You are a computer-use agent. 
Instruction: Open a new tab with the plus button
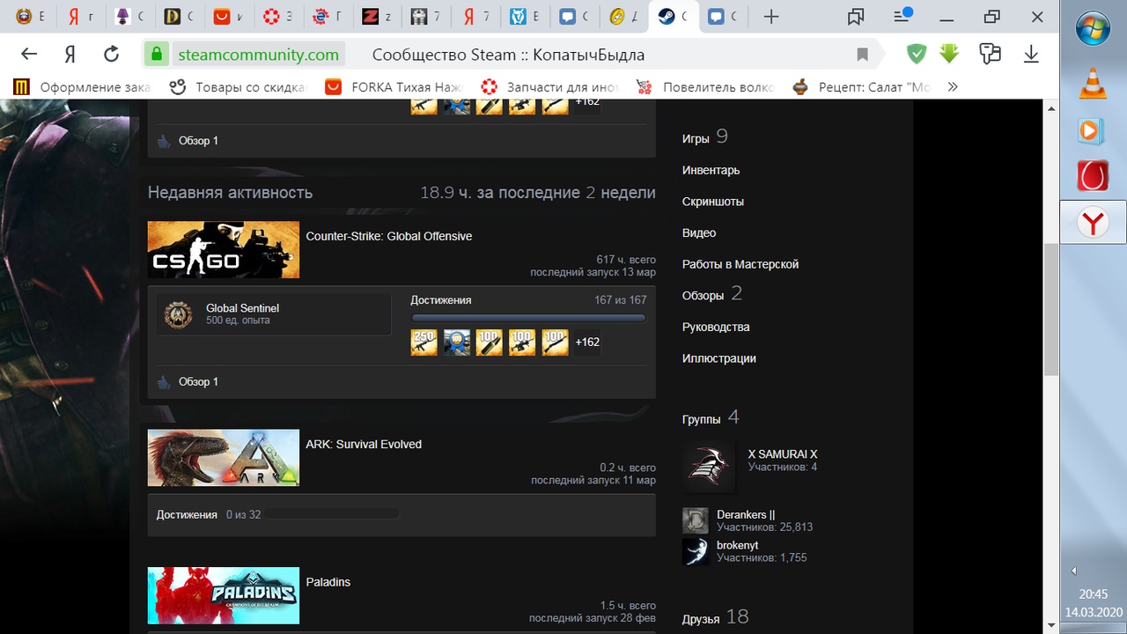point(771,17)
